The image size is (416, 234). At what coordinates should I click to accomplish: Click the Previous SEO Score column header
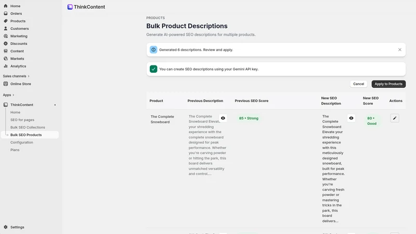tap(252, 101)
